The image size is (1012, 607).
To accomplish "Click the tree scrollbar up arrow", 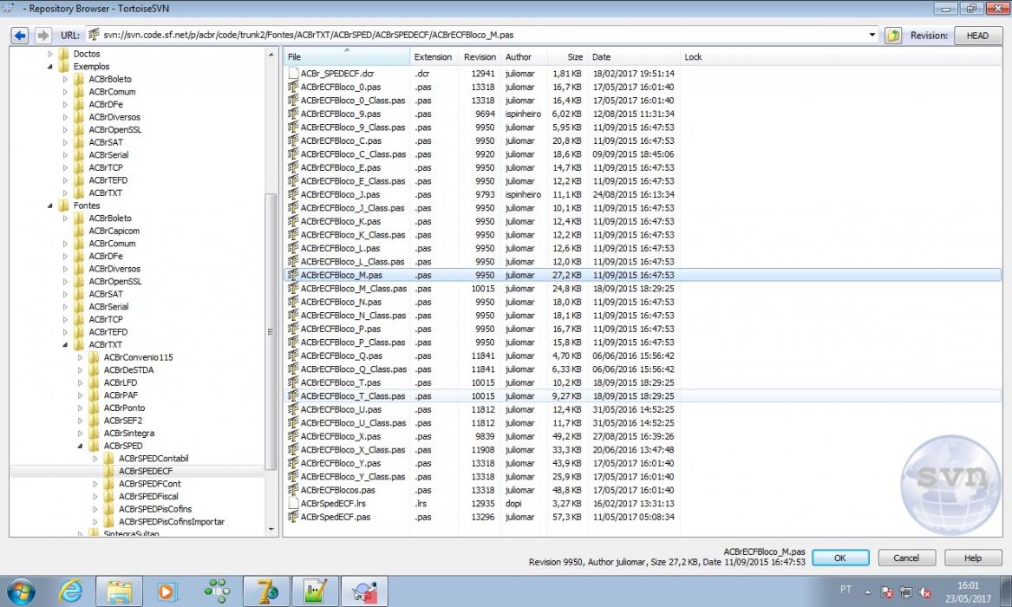I will 271,55.
